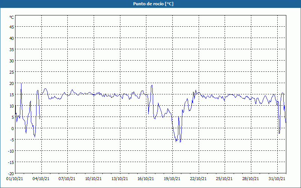Select the 40 value on the y-axis
The height and width of the screenshot is (188, 301).
(12, 38)
